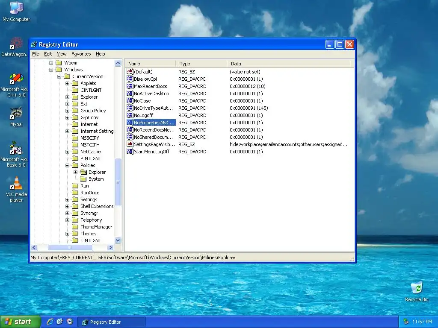This screenshot has height=328, width=438.
Task: Click the StartMenuLogOff DWORD icon
Action: coord(130,152)
